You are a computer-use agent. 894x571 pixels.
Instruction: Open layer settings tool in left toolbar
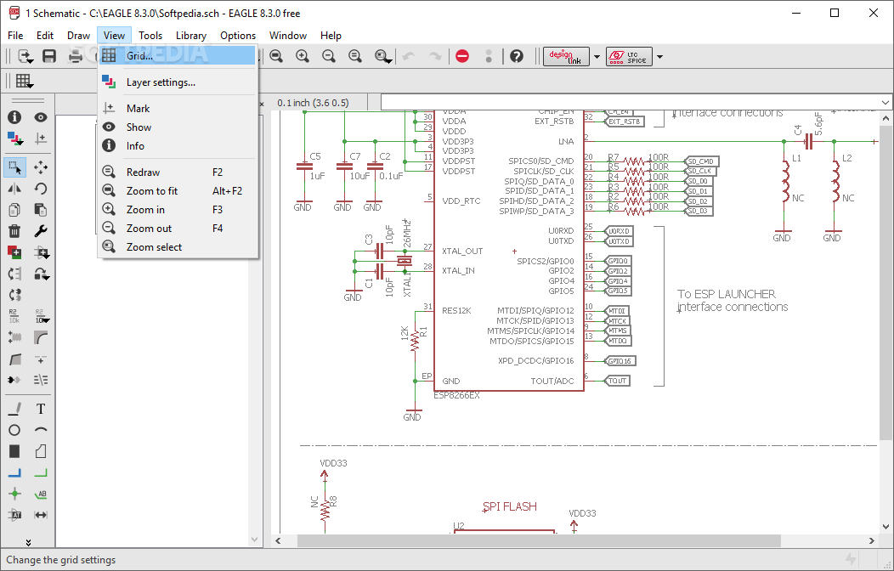click(14, 139)
